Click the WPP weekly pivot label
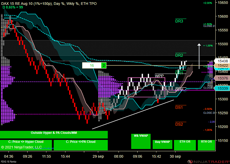The height and width of the screenshot is (164, 230). [x=159, y=76]
